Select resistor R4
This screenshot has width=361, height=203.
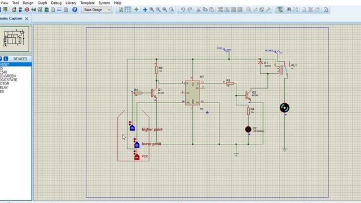[248, 111]
